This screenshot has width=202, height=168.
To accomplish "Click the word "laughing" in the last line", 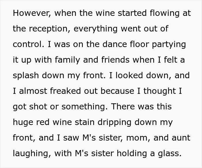I will coord(32,153).
